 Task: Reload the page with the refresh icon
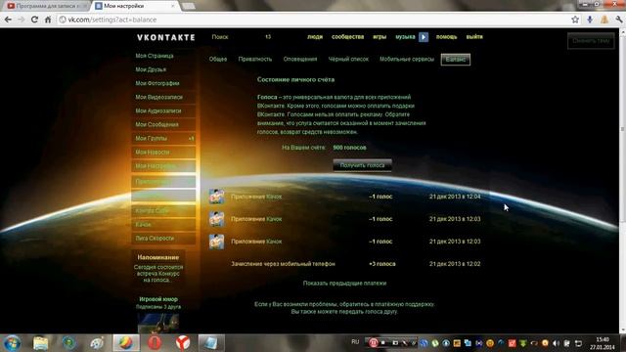(x=34, y=20)
